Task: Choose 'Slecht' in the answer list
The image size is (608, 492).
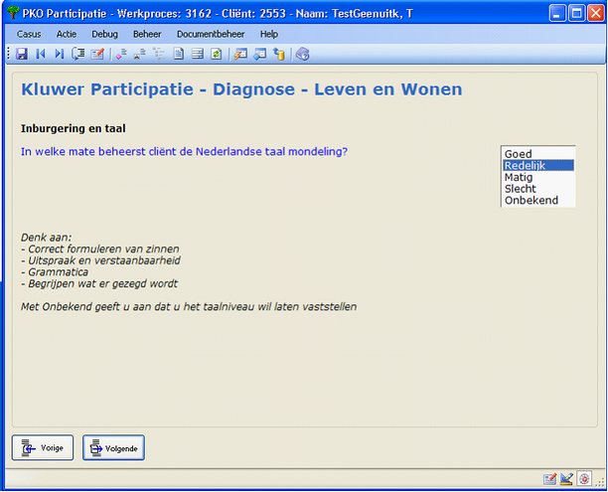Action: click(x=538, y=189)
